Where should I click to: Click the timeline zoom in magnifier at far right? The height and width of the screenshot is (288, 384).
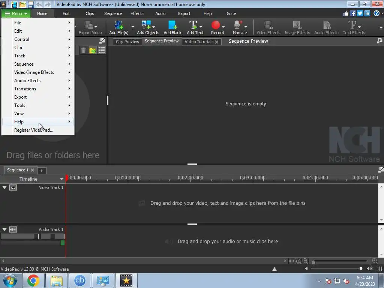coord(375,261)
